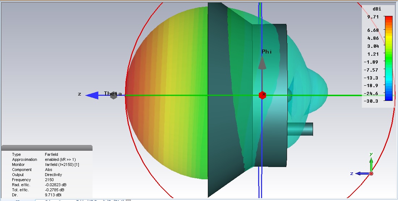Click the 'Farfield' type value
Image resolution: width=398 pixels, height=201 pixels.
pos(52,154)
